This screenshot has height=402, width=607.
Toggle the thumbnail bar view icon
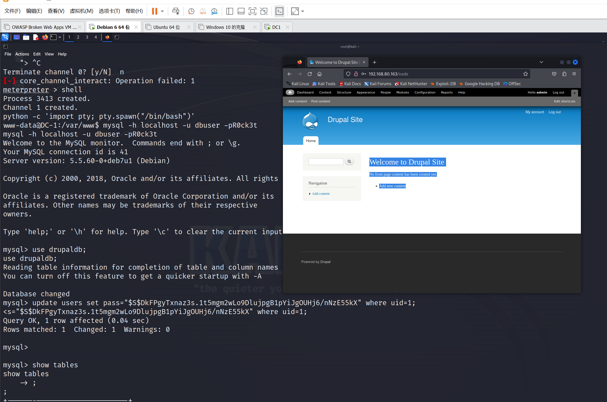tap(241, 11)
